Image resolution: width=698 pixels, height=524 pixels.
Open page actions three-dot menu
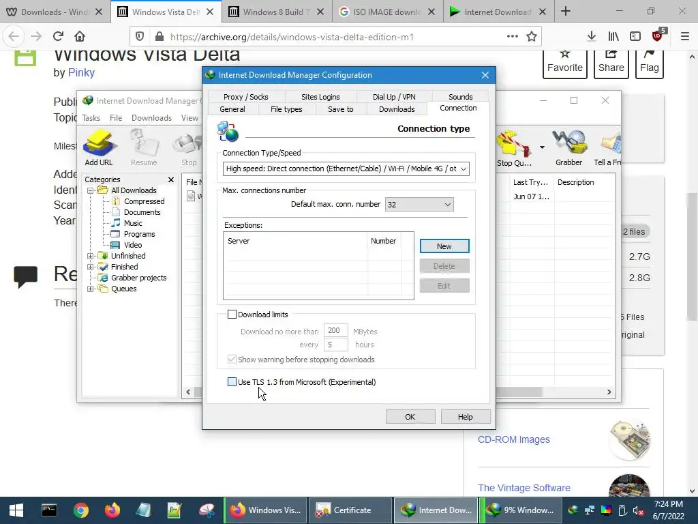tap(513, 37)
